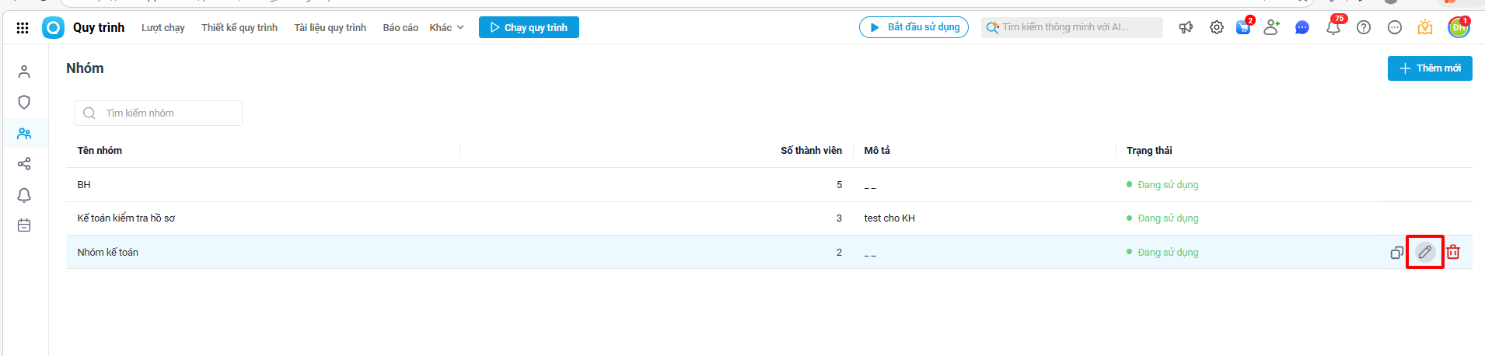The width and height of the screenshot is (1485, 356).
Task: Open the help question mark icon
Action: [1364, 27]
